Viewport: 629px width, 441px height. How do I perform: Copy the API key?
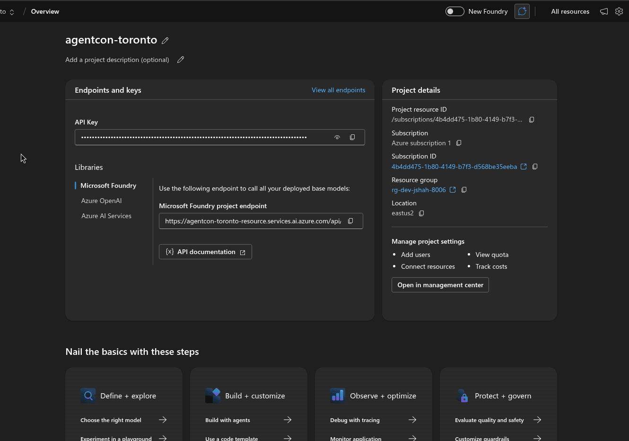pyautogui.click(x=352, y=137)
